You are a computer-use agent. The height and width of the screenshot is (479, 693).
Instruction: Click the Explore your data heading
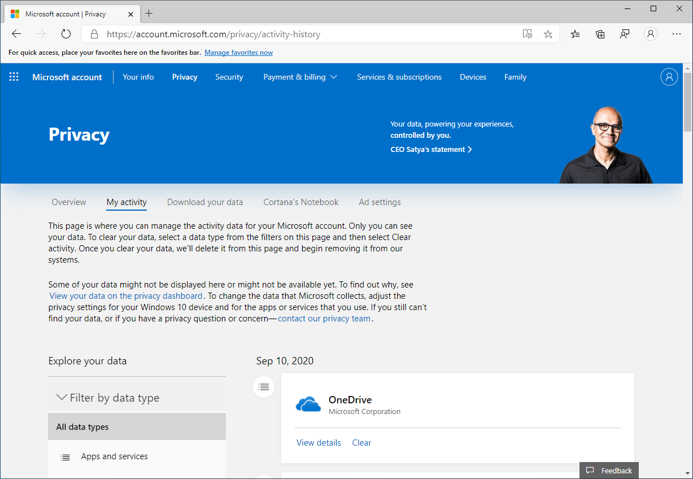[88, 361]
